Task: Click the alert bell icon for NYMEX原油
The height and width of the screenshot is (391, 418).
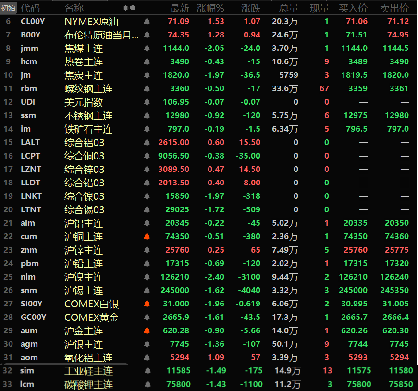Action: point(147,22)
